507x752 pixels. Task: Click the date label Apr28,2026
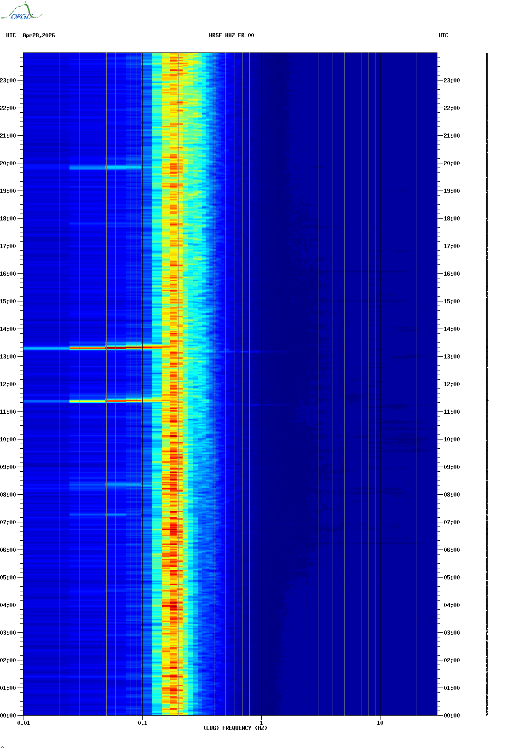pyautogui.click(x=39, y=35)
